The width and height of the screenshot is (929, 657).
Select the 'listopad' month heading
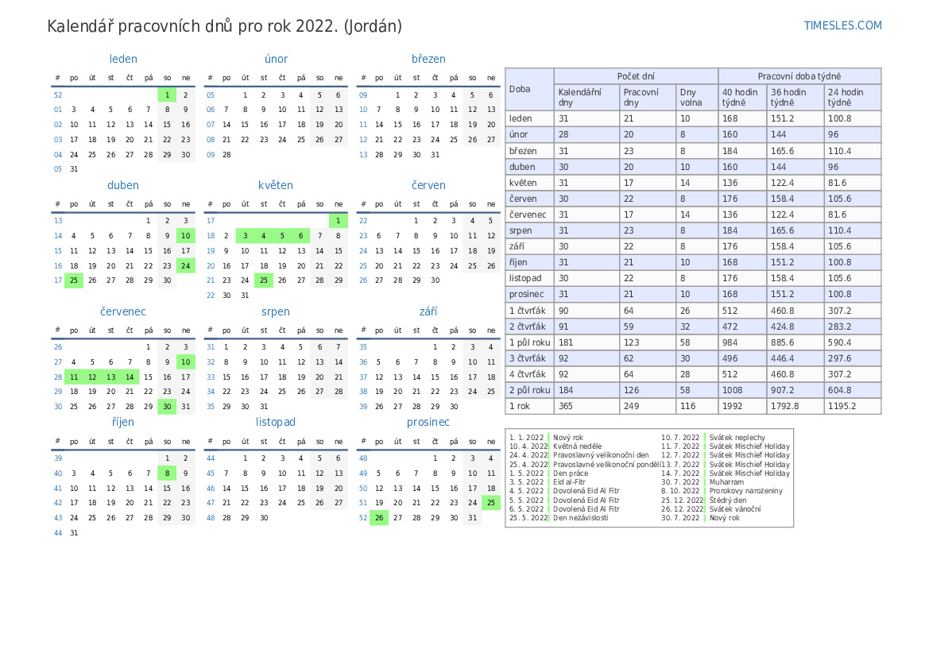[276, 422]
